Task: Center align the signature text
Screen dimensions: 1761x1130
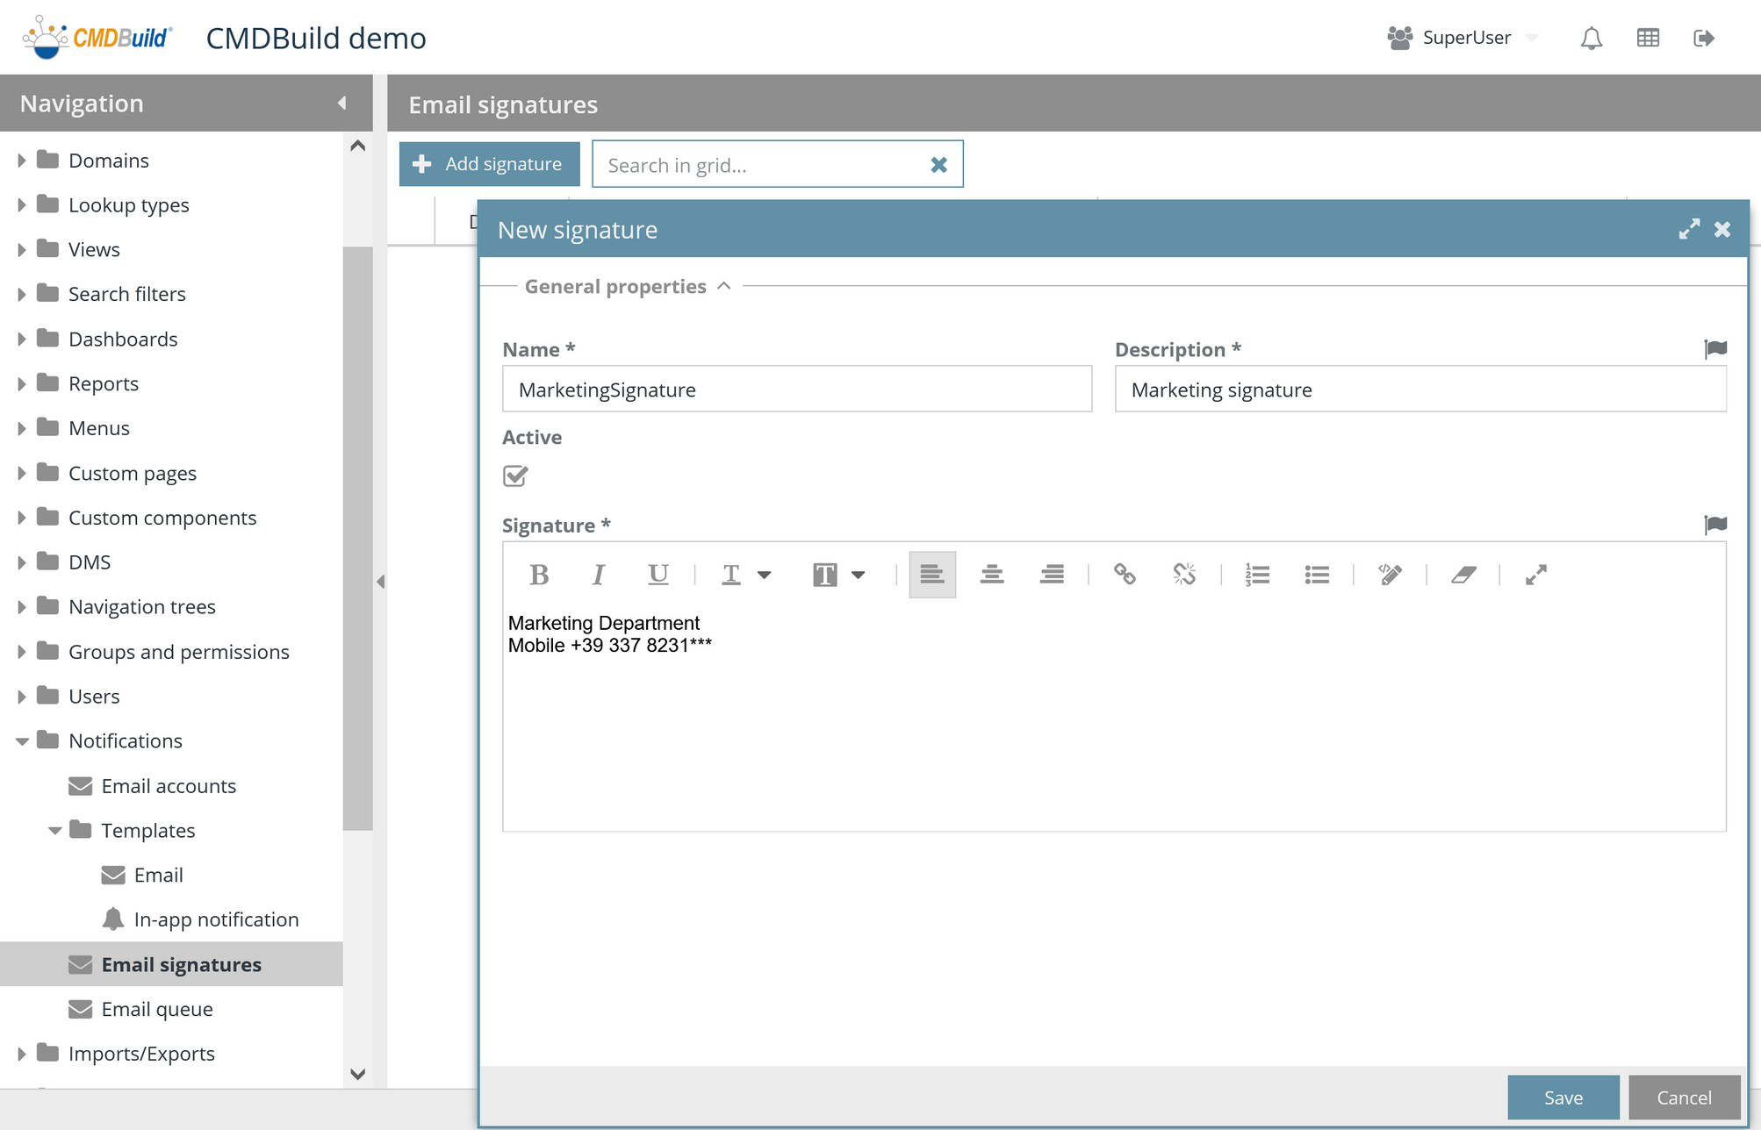Action: (x=992, y=575)
